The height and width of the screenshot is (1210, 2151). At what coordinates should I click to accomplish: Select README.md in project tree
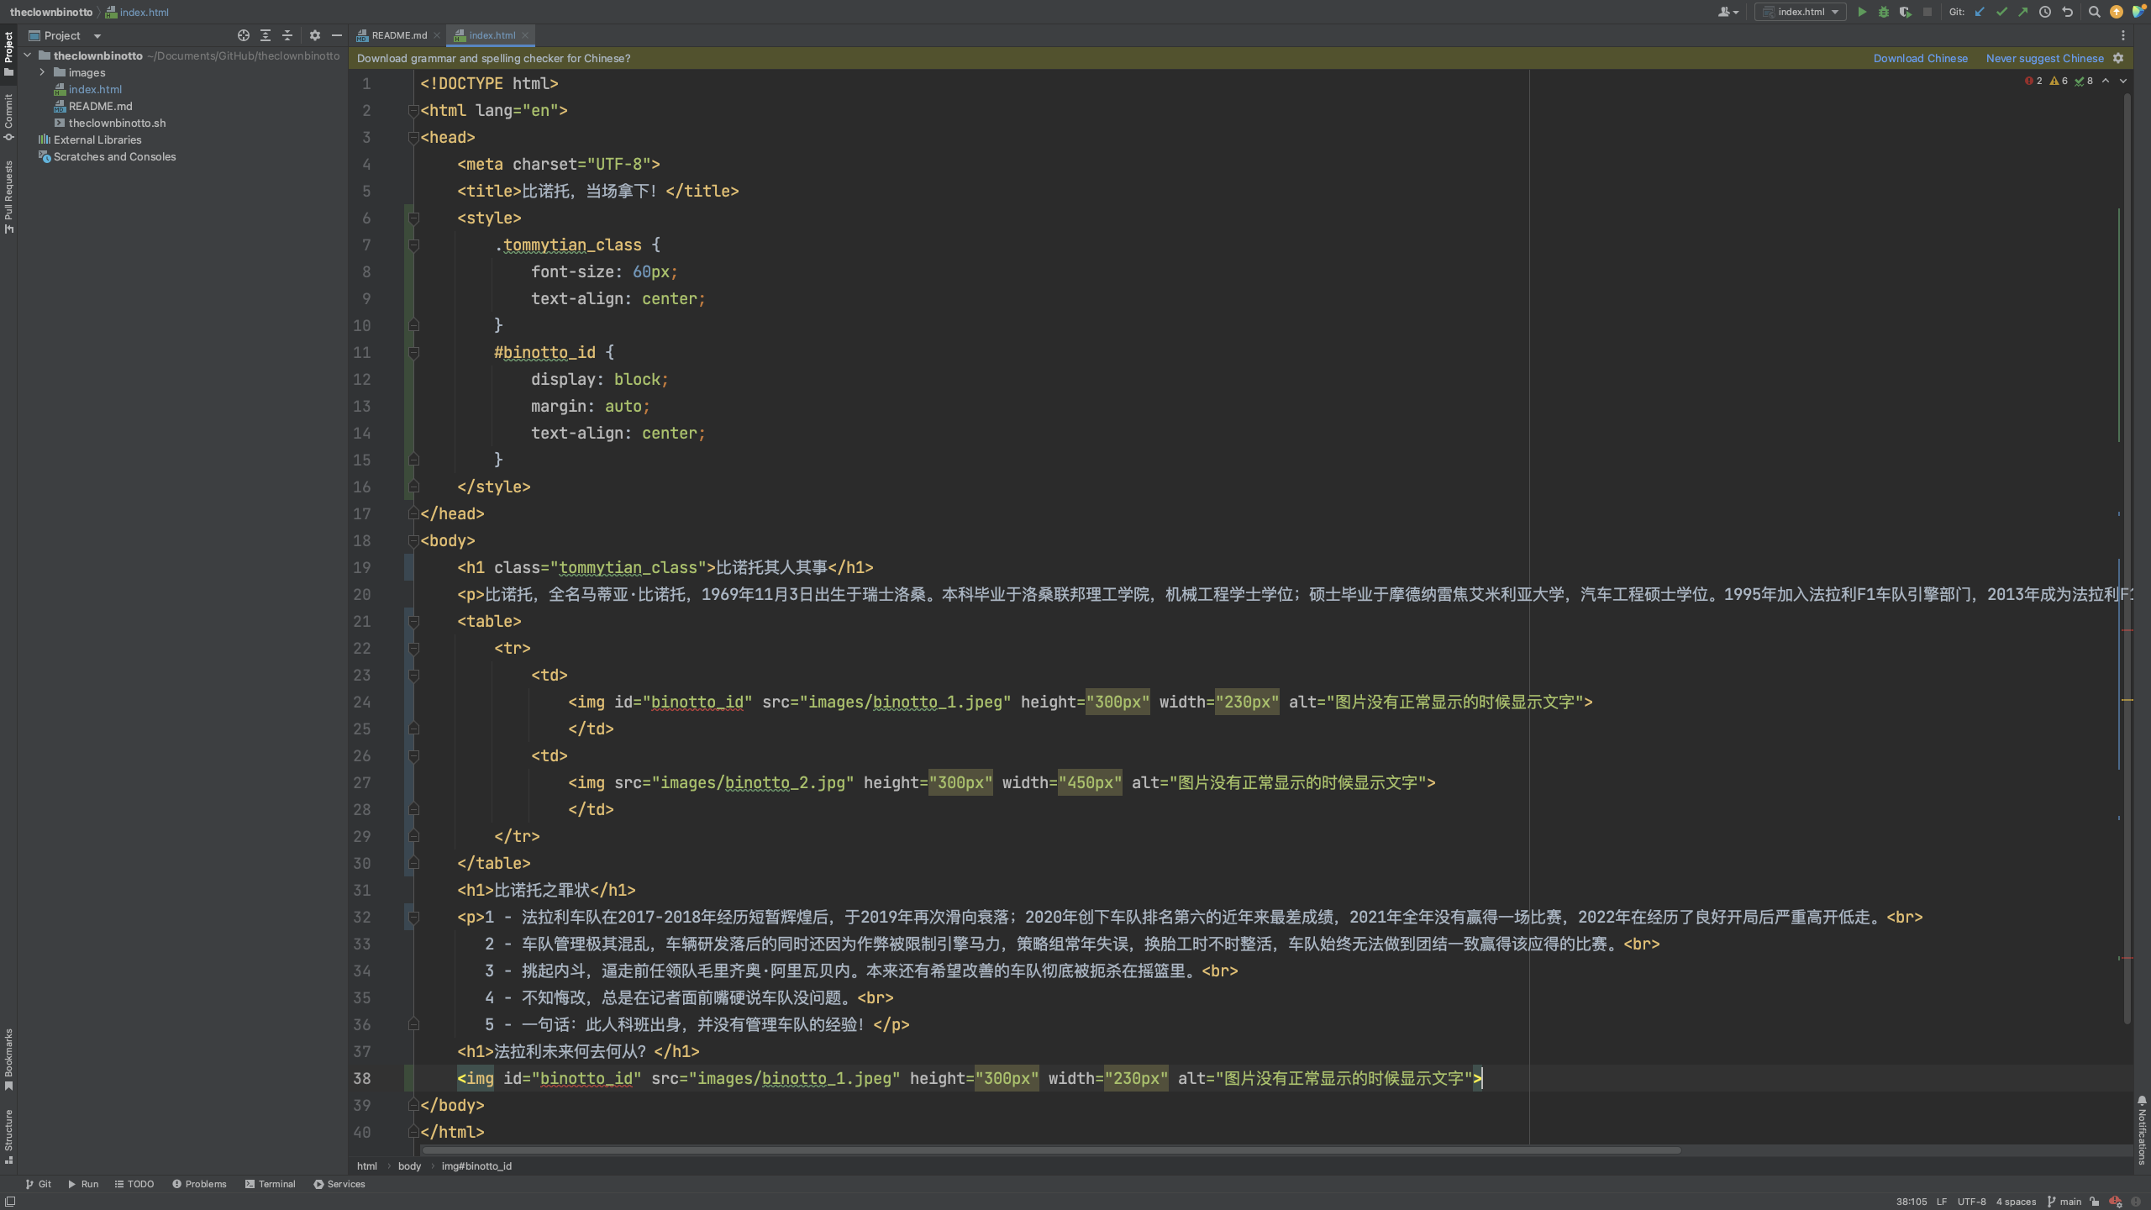pos(100,106)
